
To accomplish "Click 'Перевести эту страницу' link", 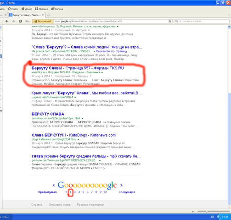I will (112, 51).
